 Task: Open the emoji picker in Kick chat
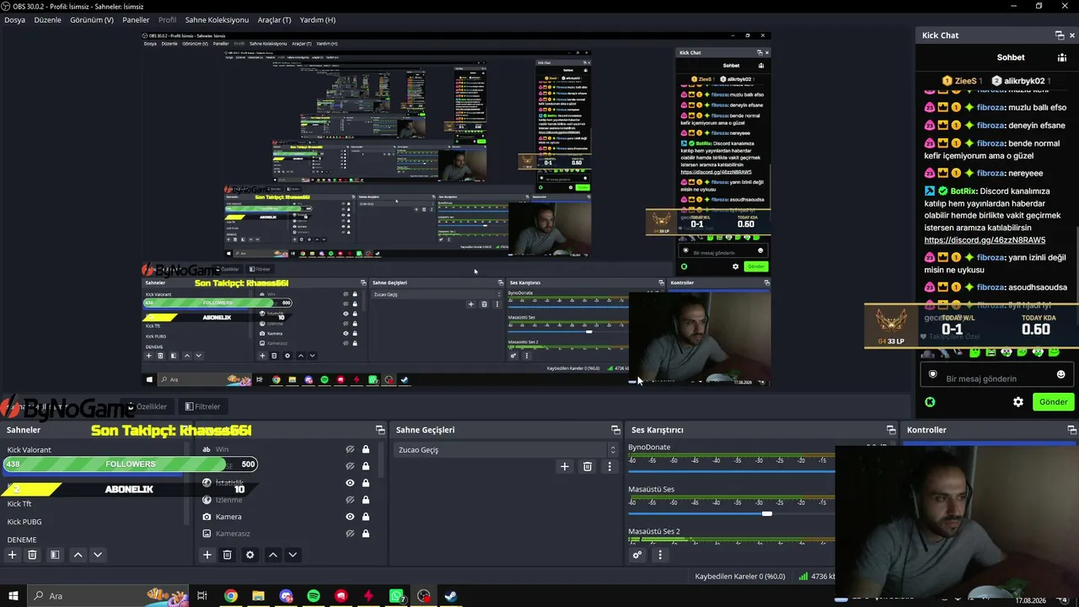[1060, 374]
